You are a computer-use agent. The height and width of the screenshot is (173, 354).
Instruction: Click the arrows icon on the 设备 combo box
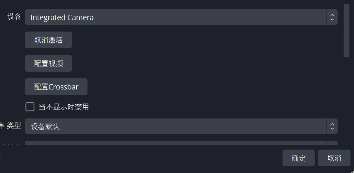tap(332, 17)
